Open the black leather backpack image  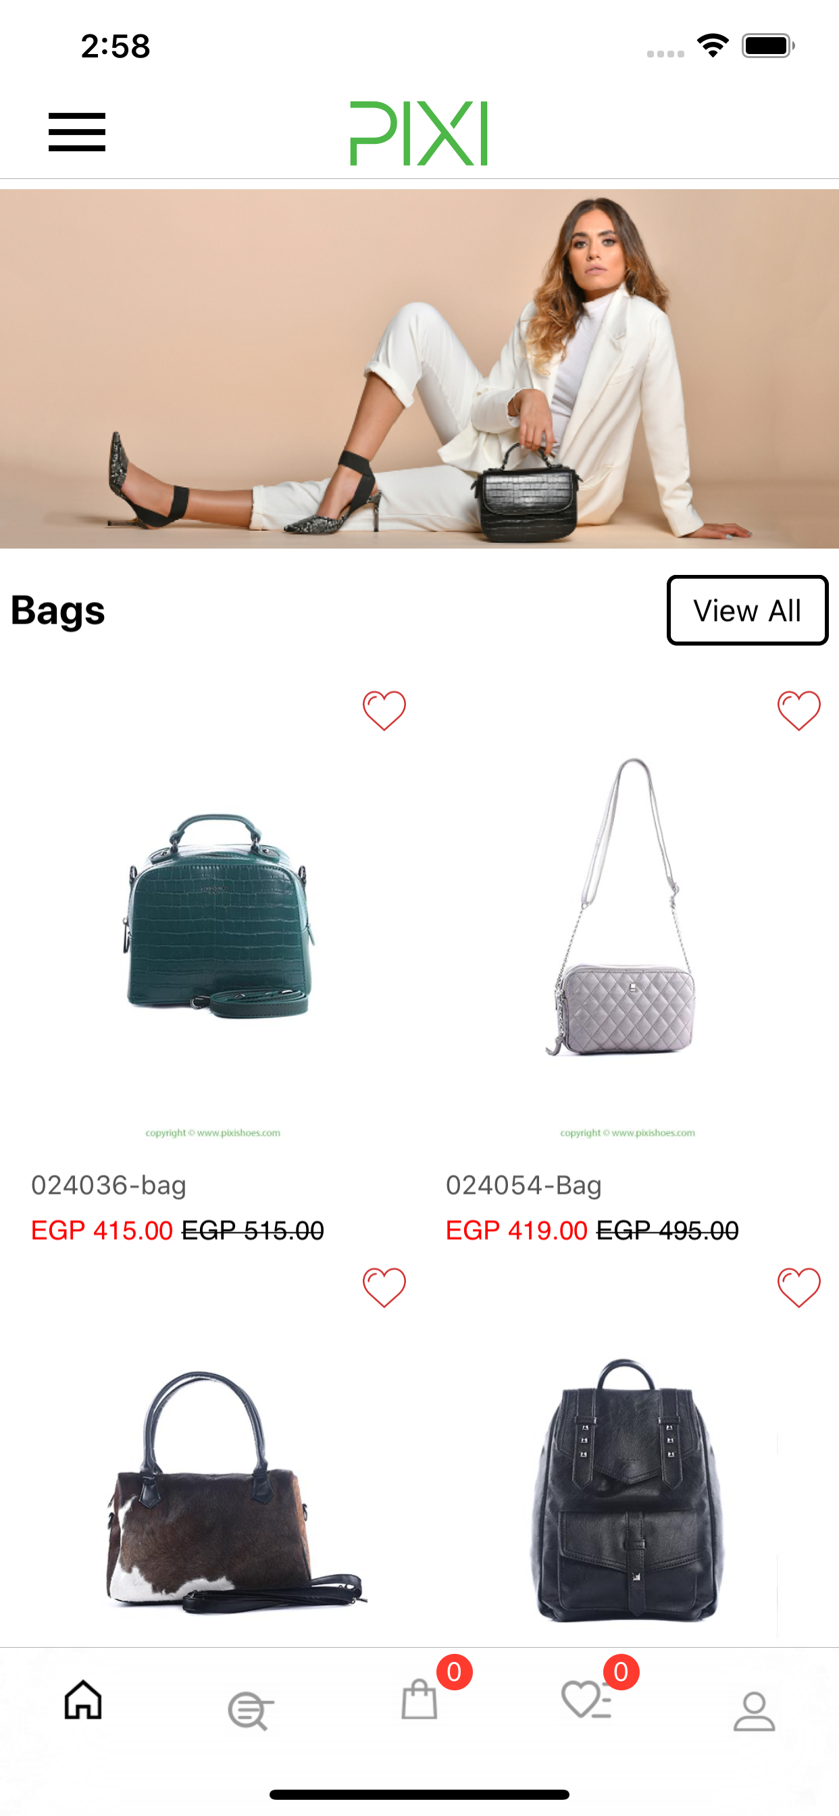coord(626,1488)
